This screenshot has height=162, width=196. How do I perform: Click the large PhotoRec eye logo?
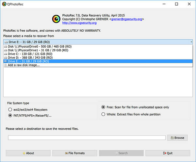56,19
